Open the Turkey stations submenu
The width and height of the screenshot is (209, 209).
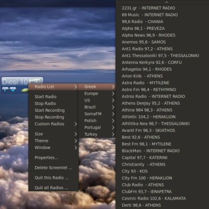[x=97, y=134]
